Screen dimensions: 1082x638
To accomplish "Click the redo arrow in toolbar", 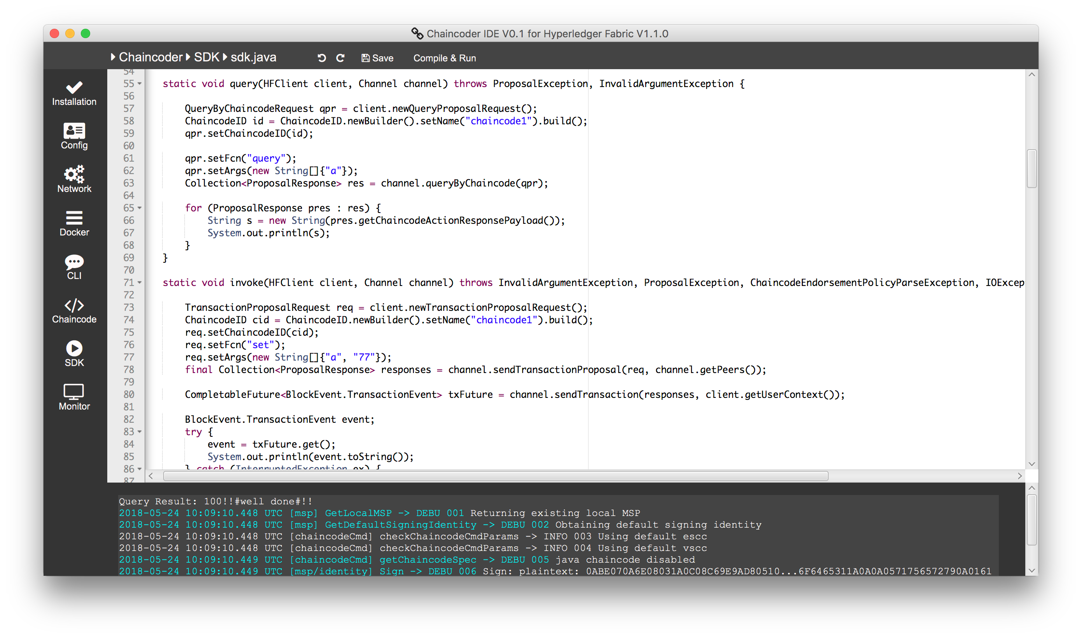I will coord(340,58).
